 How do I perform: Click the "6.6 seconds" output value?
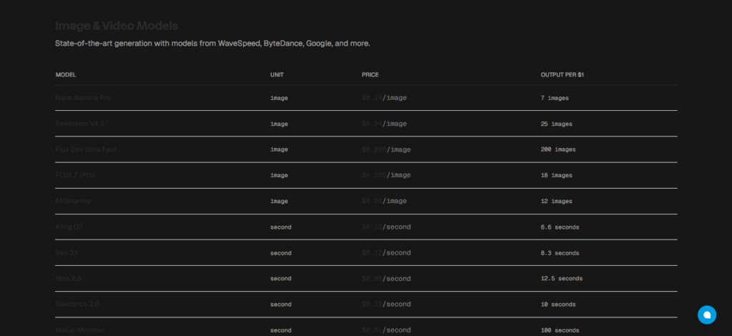560,227
